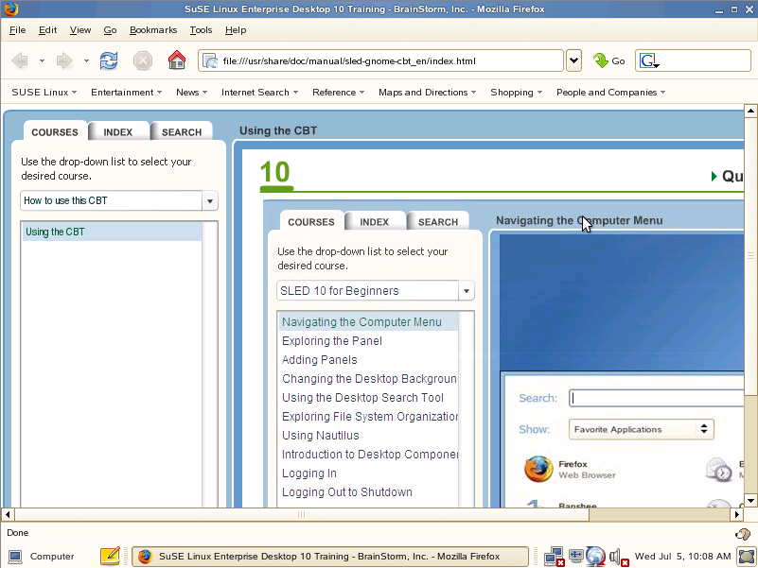The height and width of the screenshot is (568, 758).
Task: Expand the Entertainment bookmarks folder
Action: [126, 93]
